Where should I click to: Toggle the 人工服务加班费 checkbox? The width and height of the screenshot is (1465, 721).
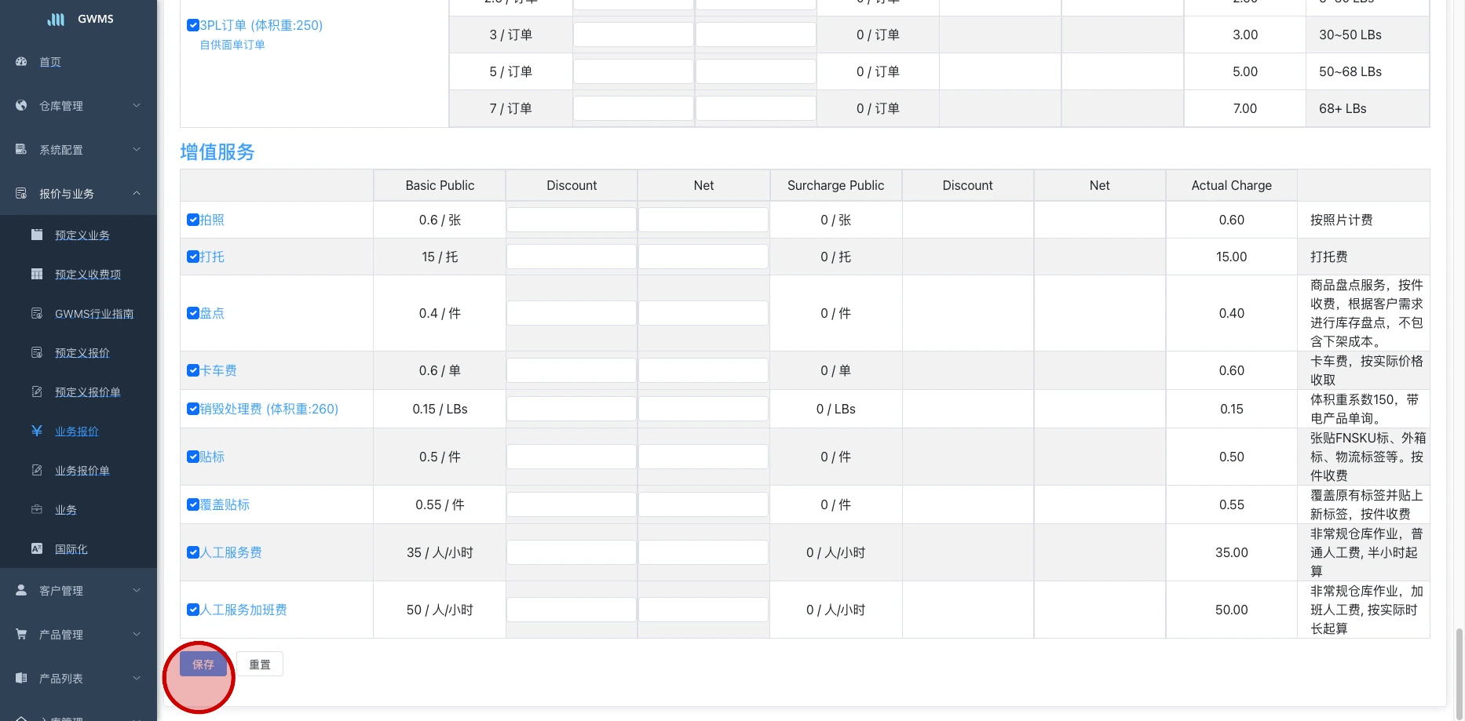193,610
